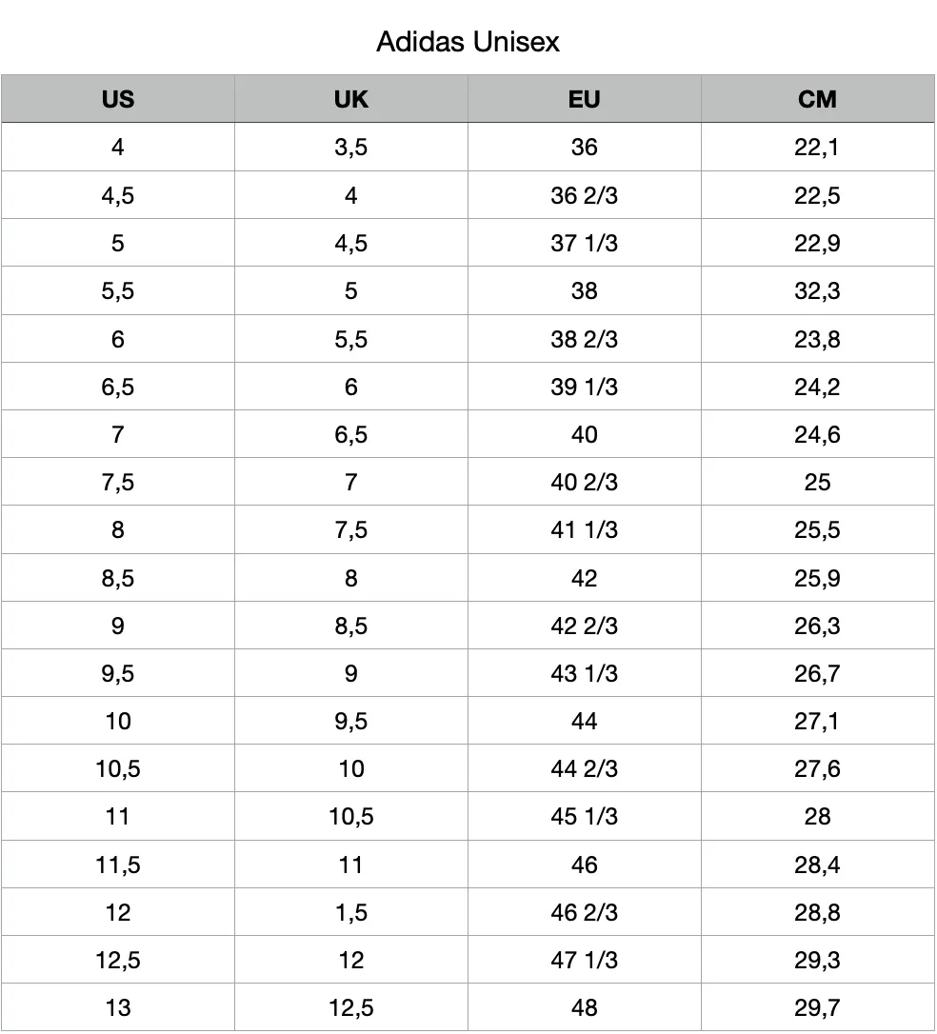Select the EU size 36 2/3 cell
This screenshot has height=1034, width=937.
pyautogui.click(x=585, y=195)
